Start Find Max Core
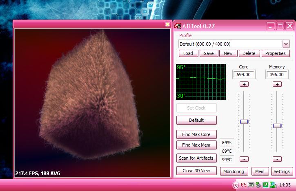 [196, 134]
